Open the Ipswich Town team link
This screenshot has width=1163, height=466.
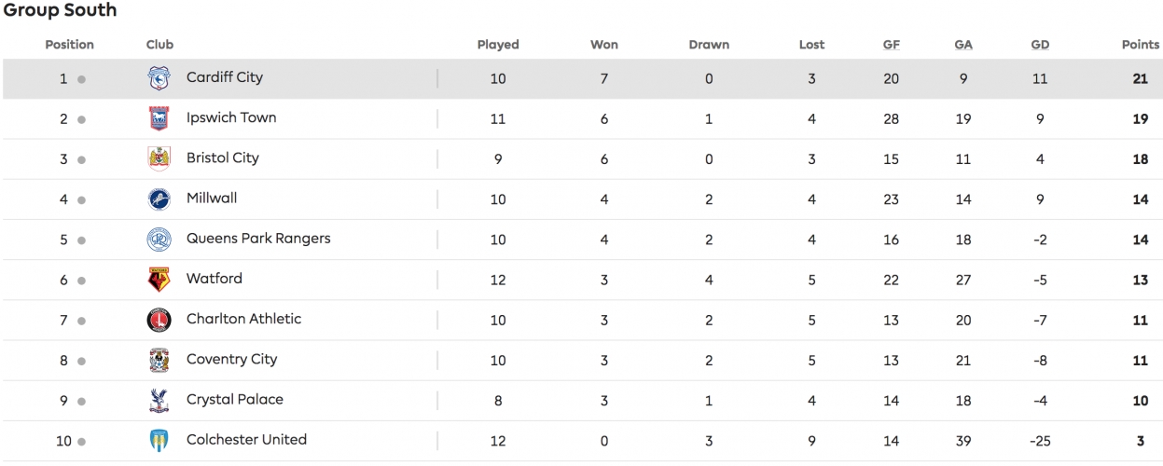pos(231,117)
